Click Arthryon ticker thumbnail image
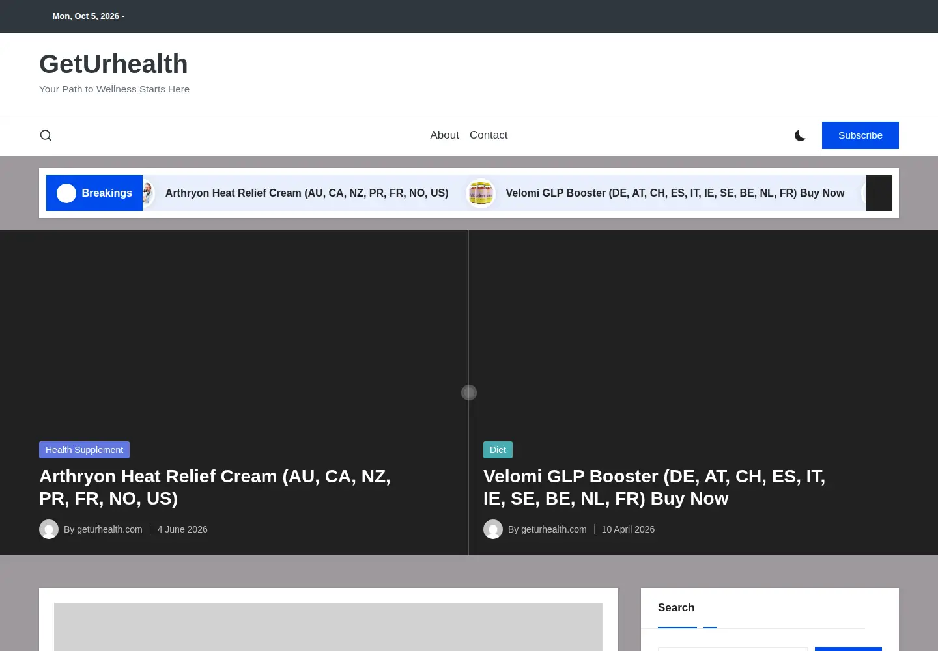Screen dimensions: 938x651 coord(148,193)
